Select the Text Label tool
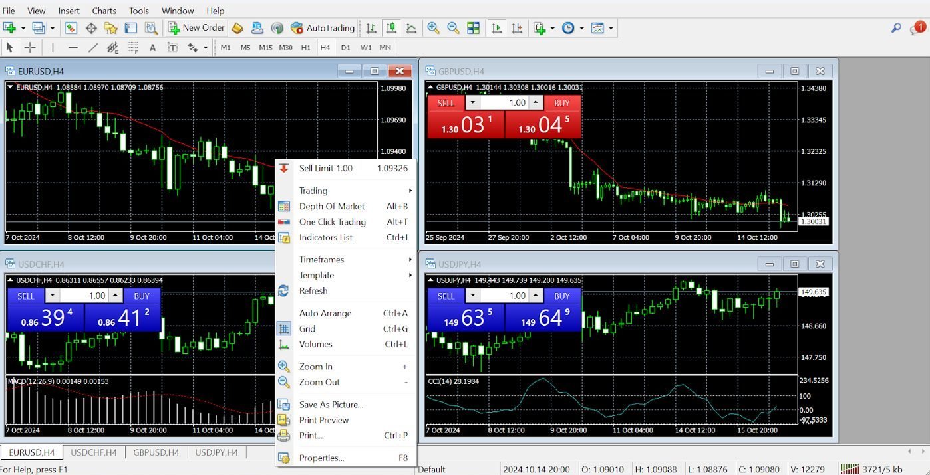Image resolution: width=930 pixels, height=475 pixels. coord(172,47)
